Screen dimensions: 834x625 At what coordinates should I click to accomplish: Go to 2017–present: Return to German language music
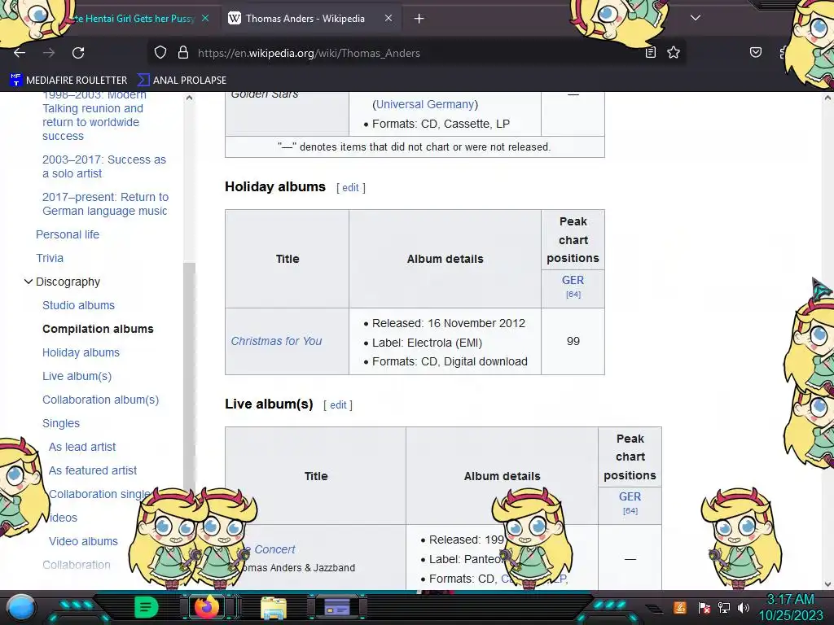click(105, 204)
